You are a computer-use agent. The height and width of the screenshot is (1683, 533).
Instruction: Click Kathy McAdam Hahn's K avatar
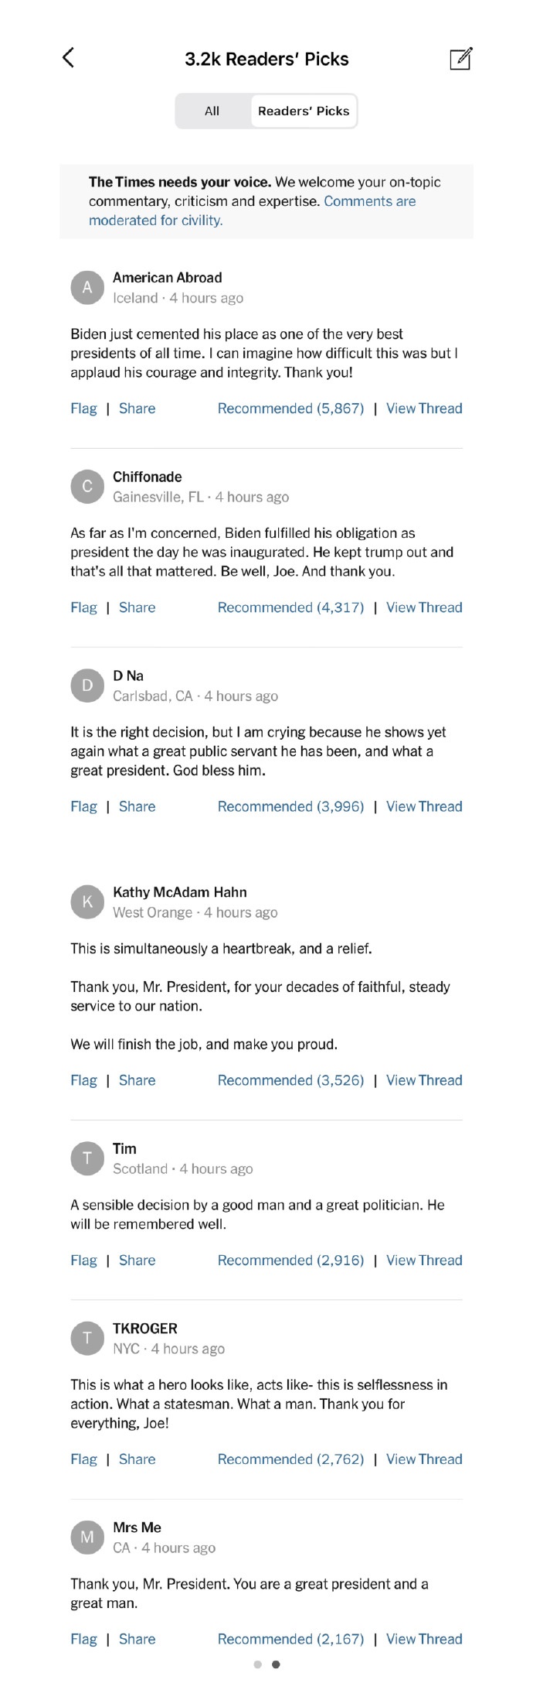point(87,901)
